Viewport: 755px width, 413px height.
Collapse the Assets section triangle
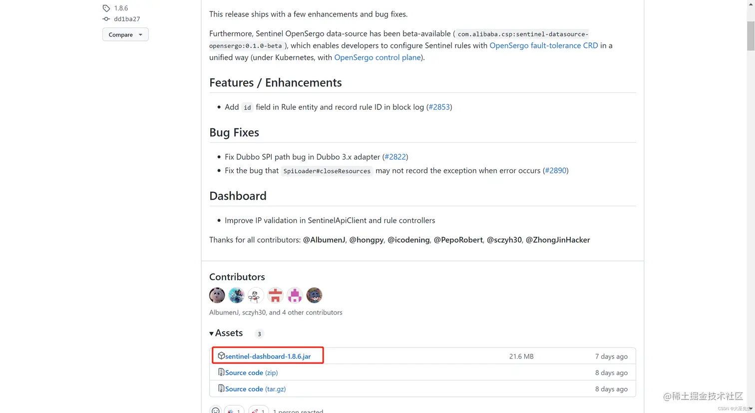point(212,334)
